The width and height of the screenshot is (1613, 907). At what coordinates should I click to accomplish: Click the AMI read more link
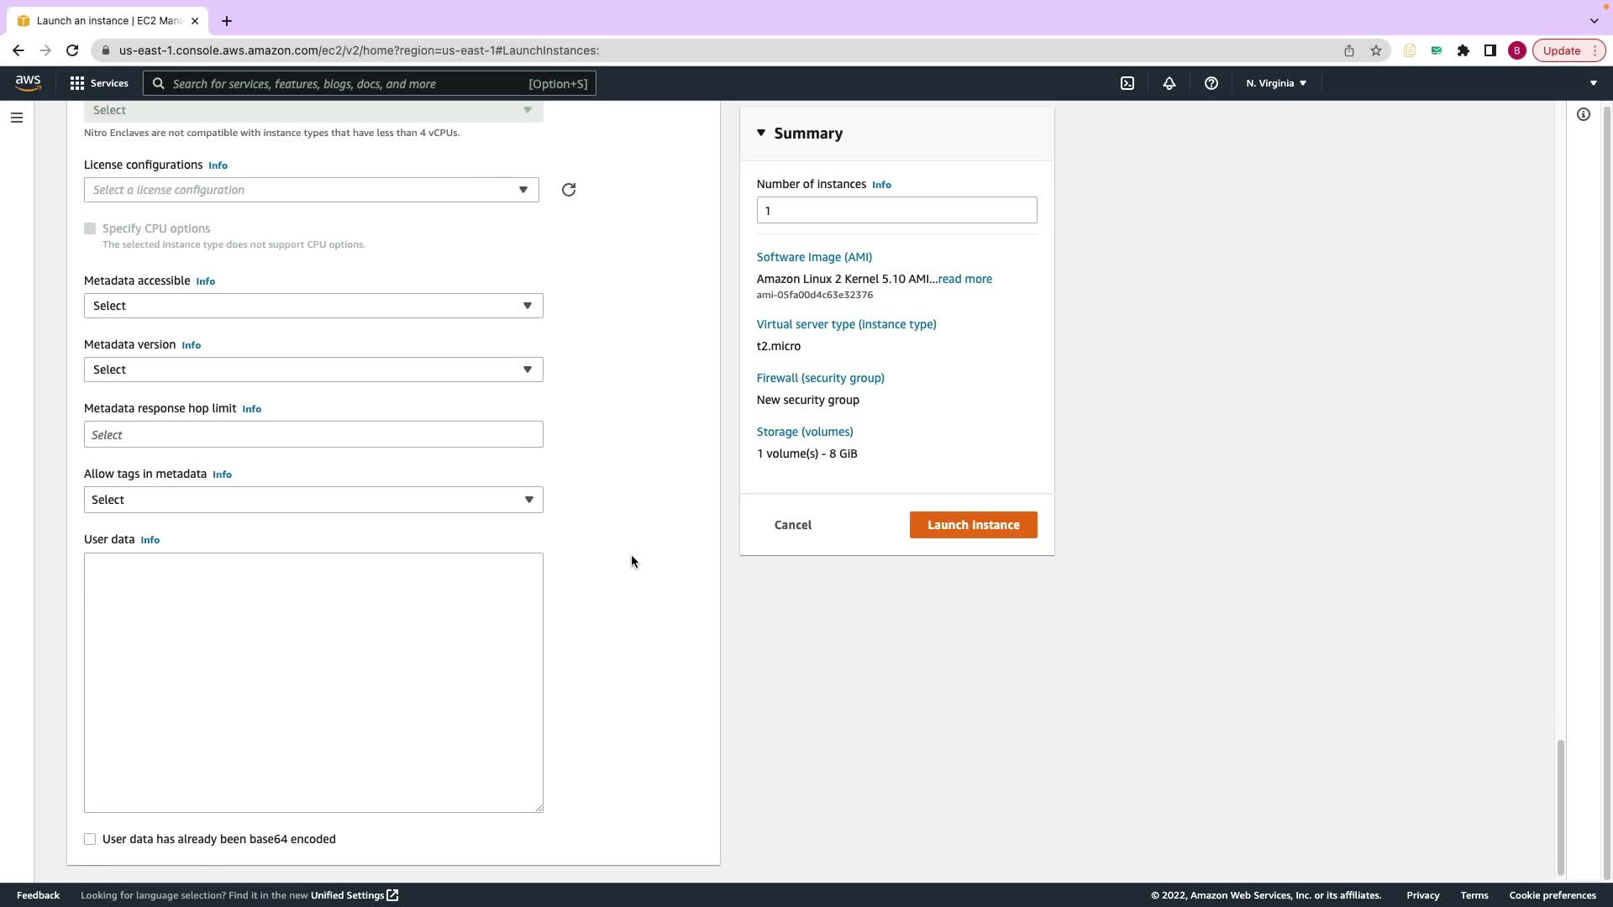point(964,279)
